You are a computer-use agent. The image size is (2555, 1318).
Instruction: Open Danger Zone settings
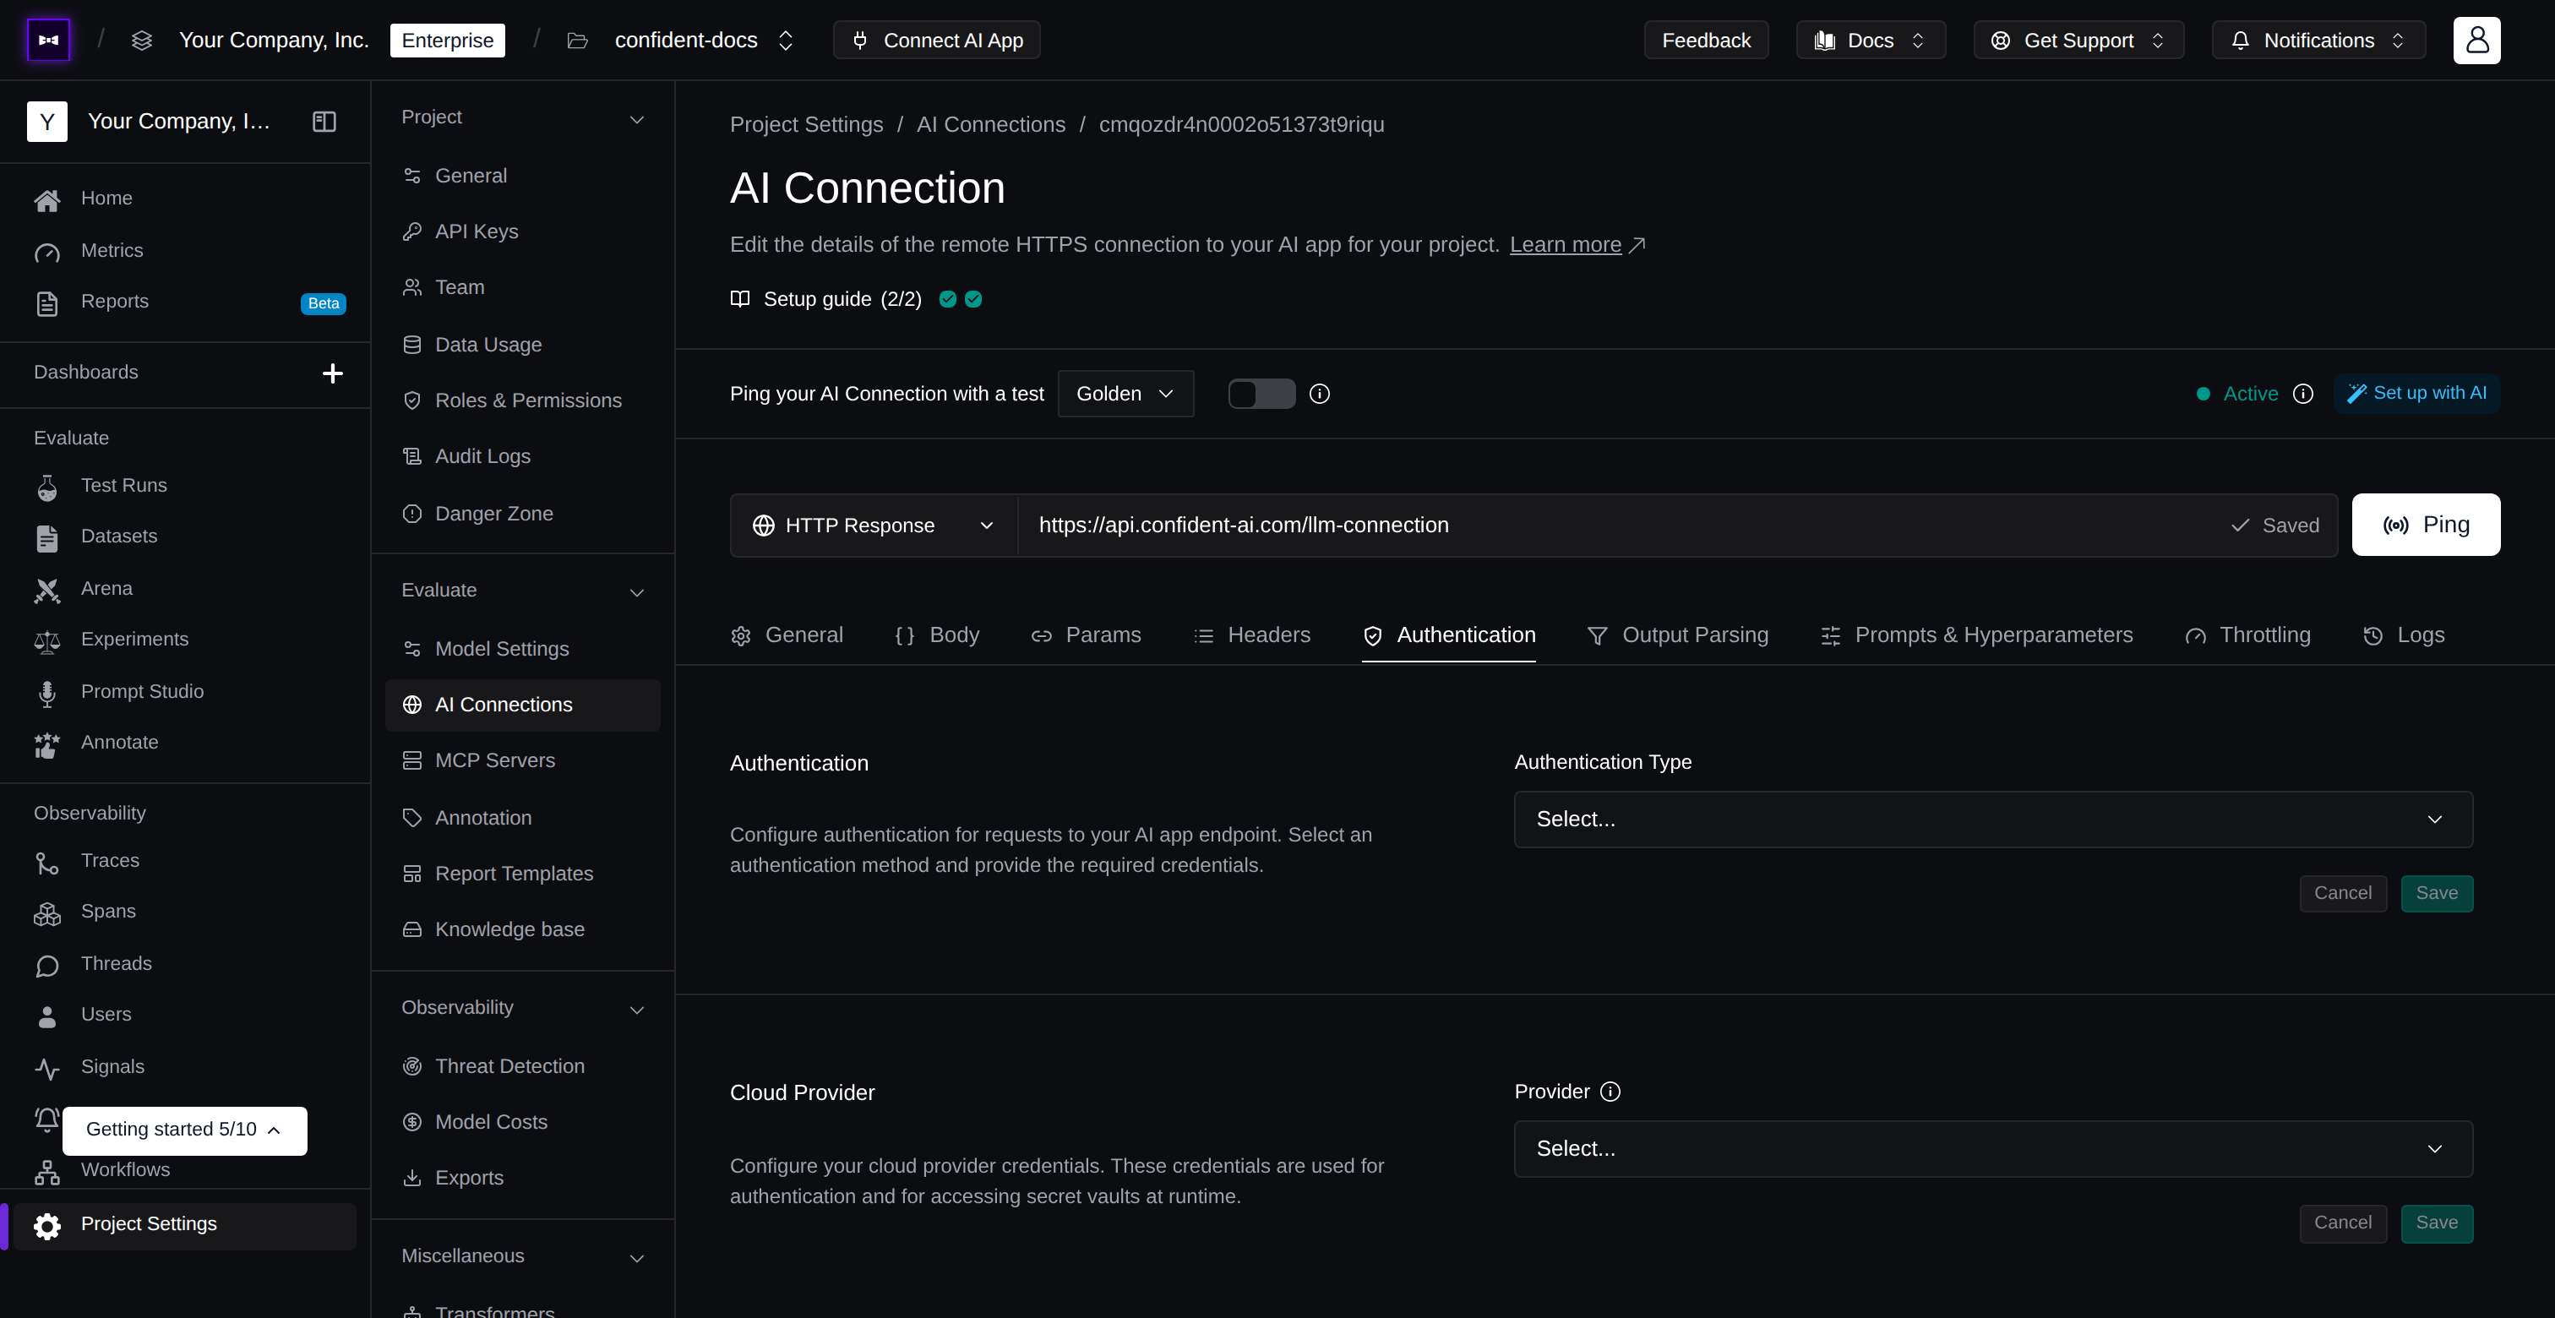[x=523, y=514]
